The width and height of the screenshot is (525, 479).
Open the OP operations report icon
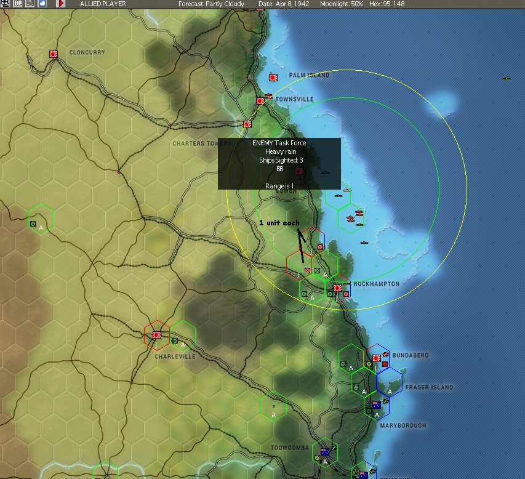tap(18, 3)
